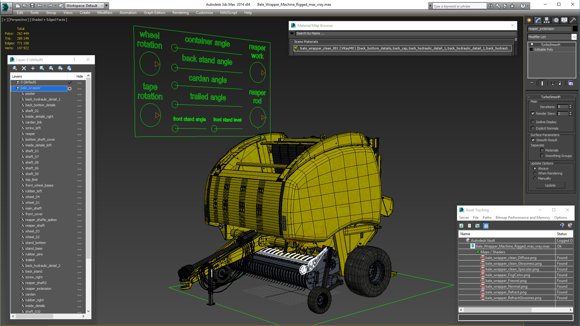Open the Display command panel tab

click(564, 20)
